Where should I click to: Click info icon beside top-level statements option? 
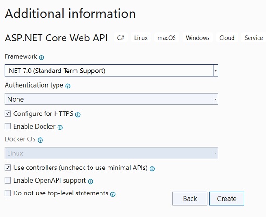(x=113, y=194)
